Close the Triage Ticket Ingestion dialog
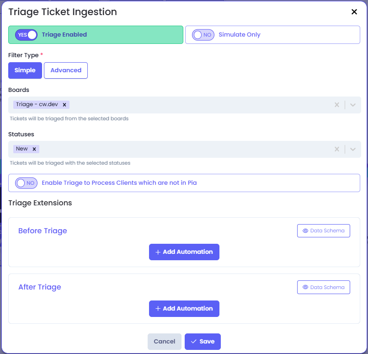368x354 pixels. 354,12
